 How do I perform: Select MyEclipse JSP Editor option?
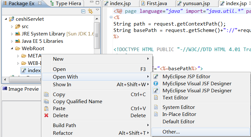tap(186, 77)
